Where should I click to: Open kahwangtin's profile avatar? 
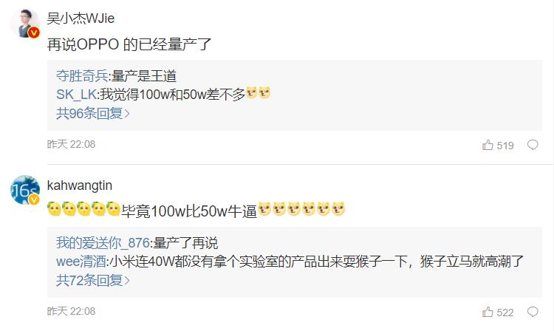pyautogui.click(x=24, y=190)
